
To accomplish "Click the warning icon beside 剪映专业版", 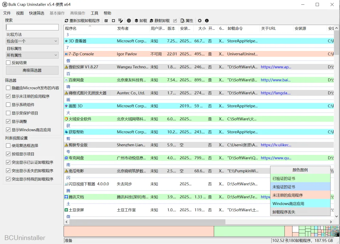I will coord(66,145).
